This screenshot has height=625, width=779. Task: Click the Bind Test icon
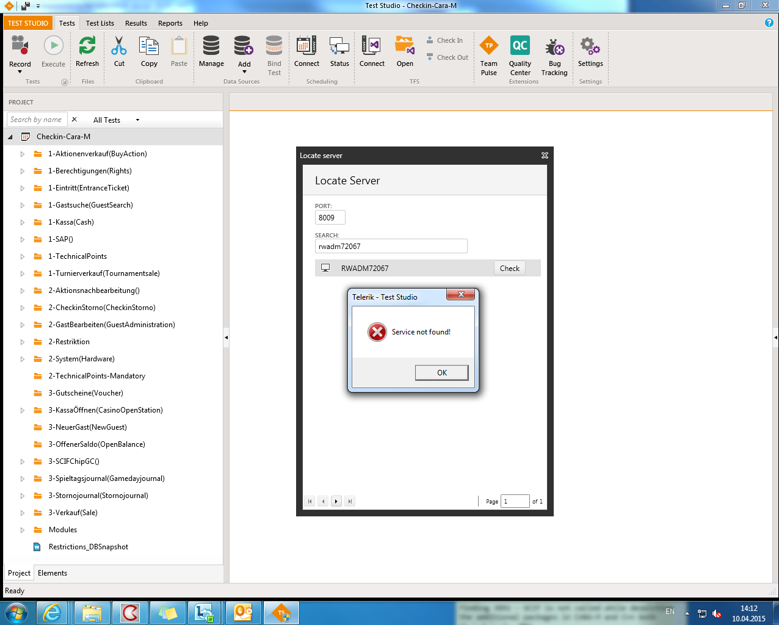click(x=274, y=46)
